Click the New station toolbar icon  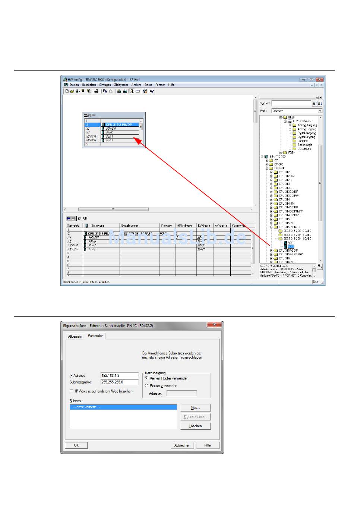pyautogui.click(x=67, y=91)
